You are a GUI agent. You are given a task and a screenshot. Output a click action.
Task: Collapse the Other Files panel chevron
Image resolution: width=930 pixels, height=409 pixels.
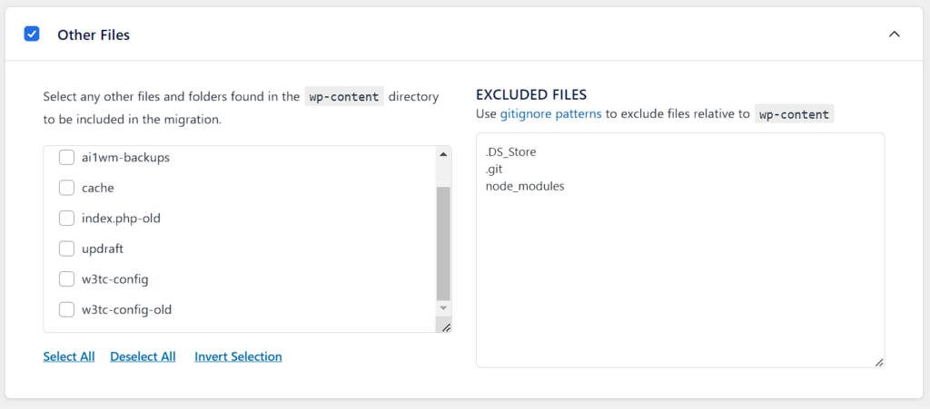895,34
